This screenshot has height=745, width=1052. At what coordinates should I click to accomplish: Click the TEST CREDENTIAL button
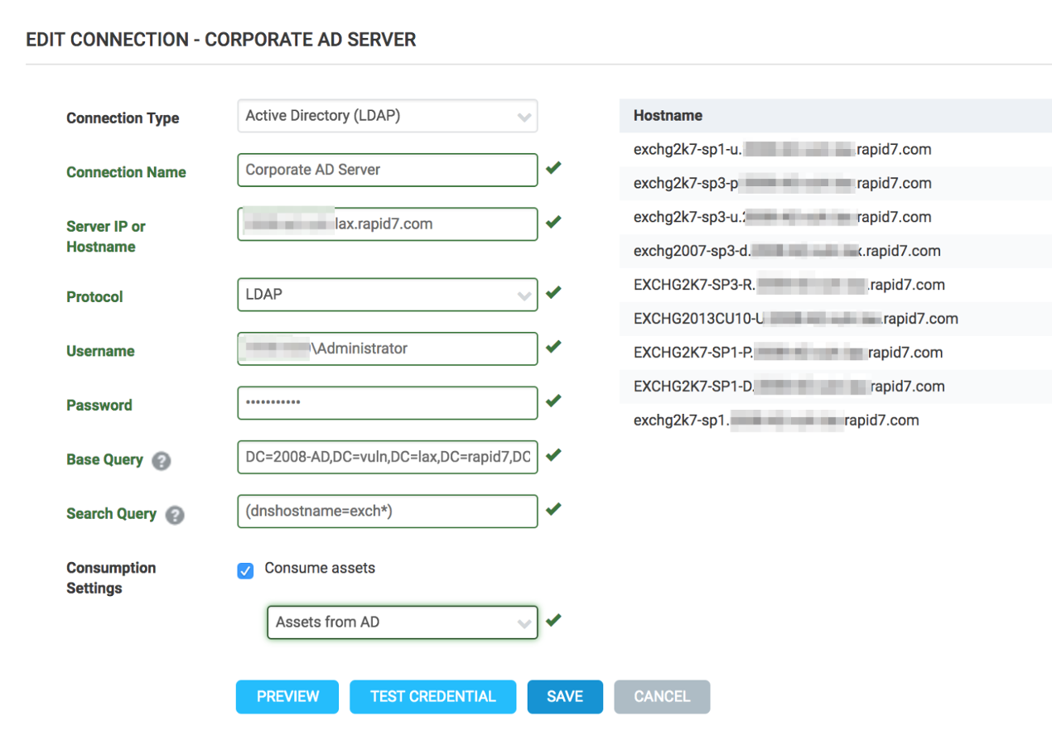point(432,697)
